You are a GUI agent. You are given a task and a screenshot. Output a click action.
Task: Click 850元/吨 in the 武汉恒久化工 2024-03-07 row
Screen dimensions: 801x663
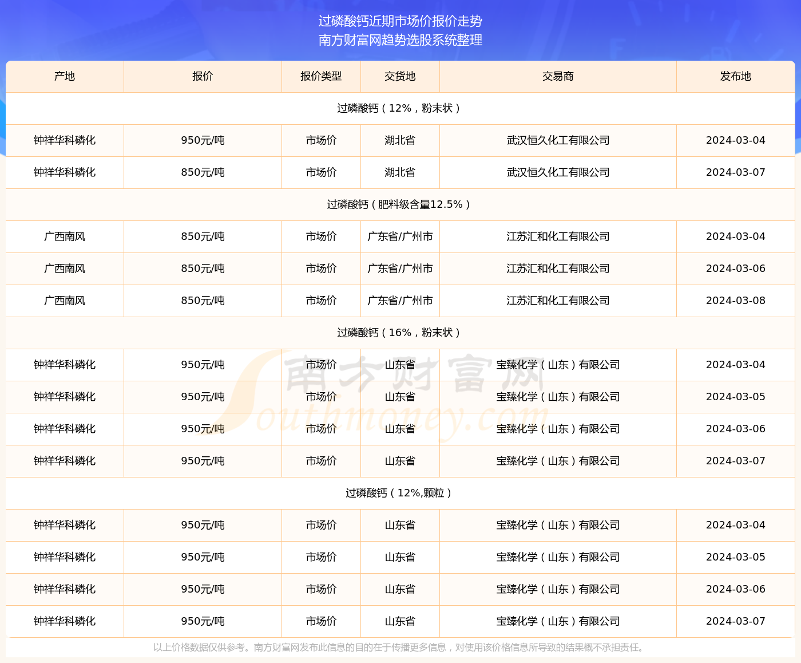(203, 172)
